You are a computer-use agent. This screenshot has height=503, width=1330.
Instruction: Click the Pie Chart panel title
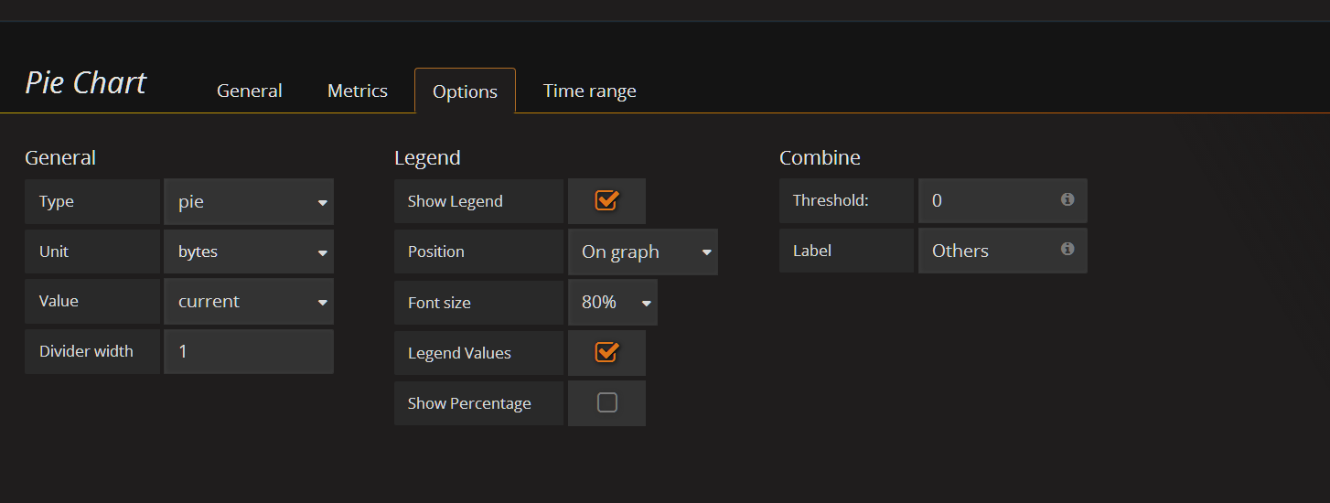[86, 83]
